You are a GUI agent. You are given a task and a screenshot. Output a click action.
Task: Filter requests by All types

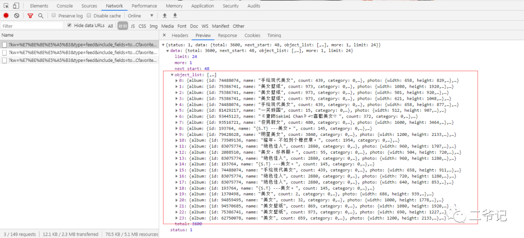click(x=110, y=26)
